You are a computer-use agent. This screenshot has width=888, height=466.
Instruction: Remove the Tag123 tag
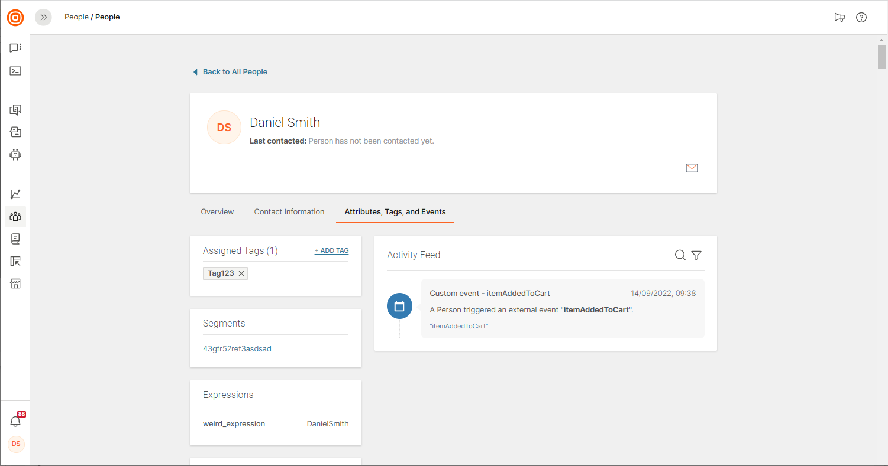click(241, 273)
